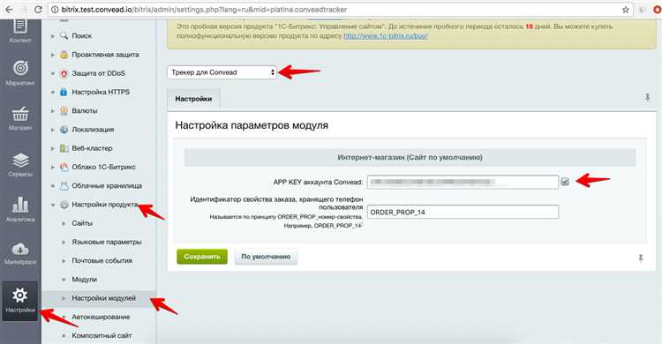Pin the settings tab panel
The height and width of the screenshot is (344, 662).
647,98
